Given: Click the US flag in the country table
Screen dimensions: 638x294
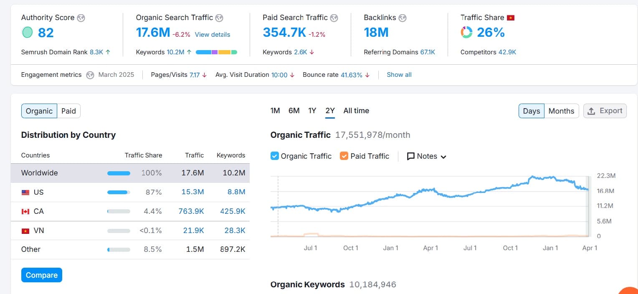Looking at the screenshot, I should coord(26,193).
